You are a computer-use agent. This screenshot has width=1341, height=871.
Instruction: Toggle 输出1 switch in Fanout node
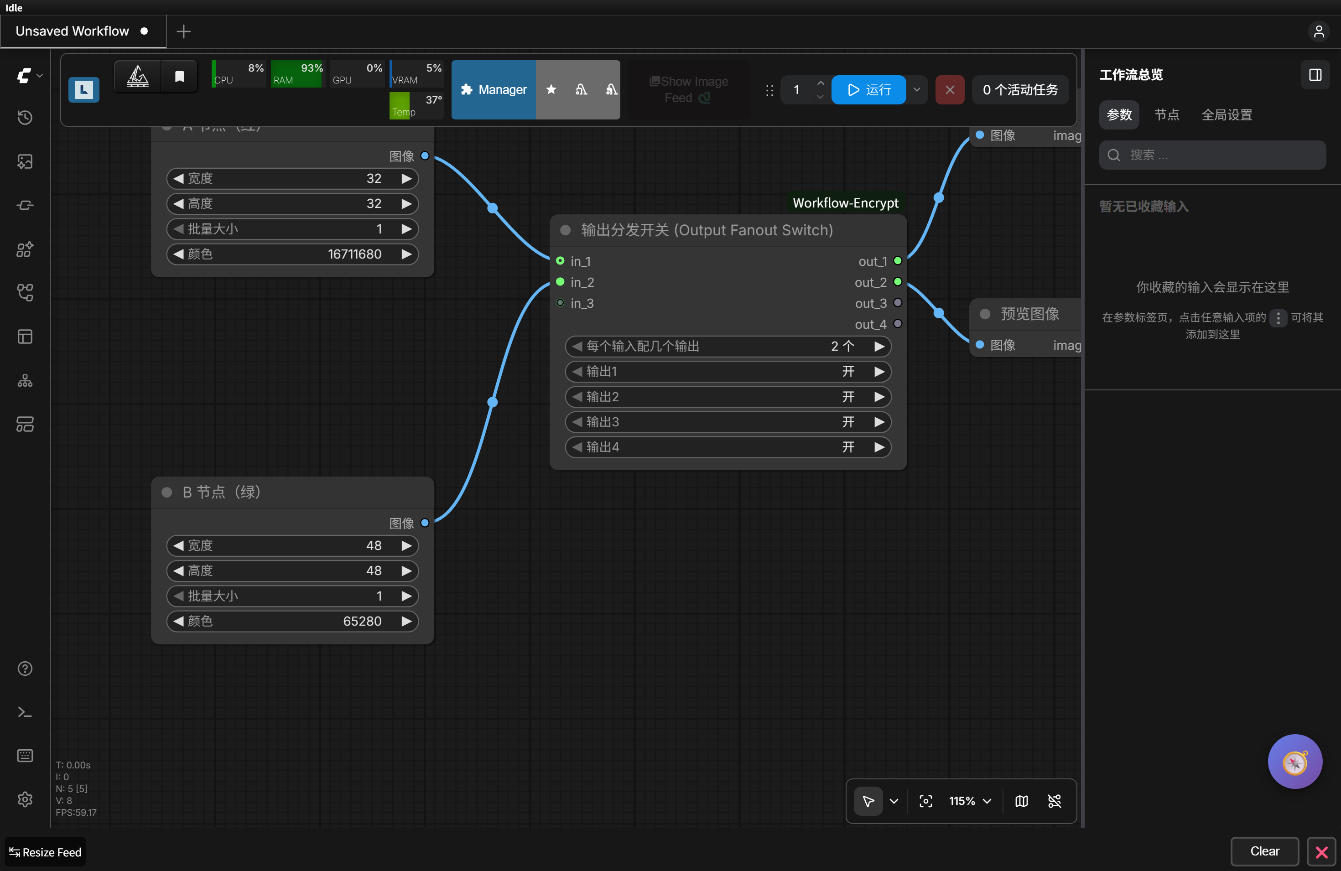(728, 371)
